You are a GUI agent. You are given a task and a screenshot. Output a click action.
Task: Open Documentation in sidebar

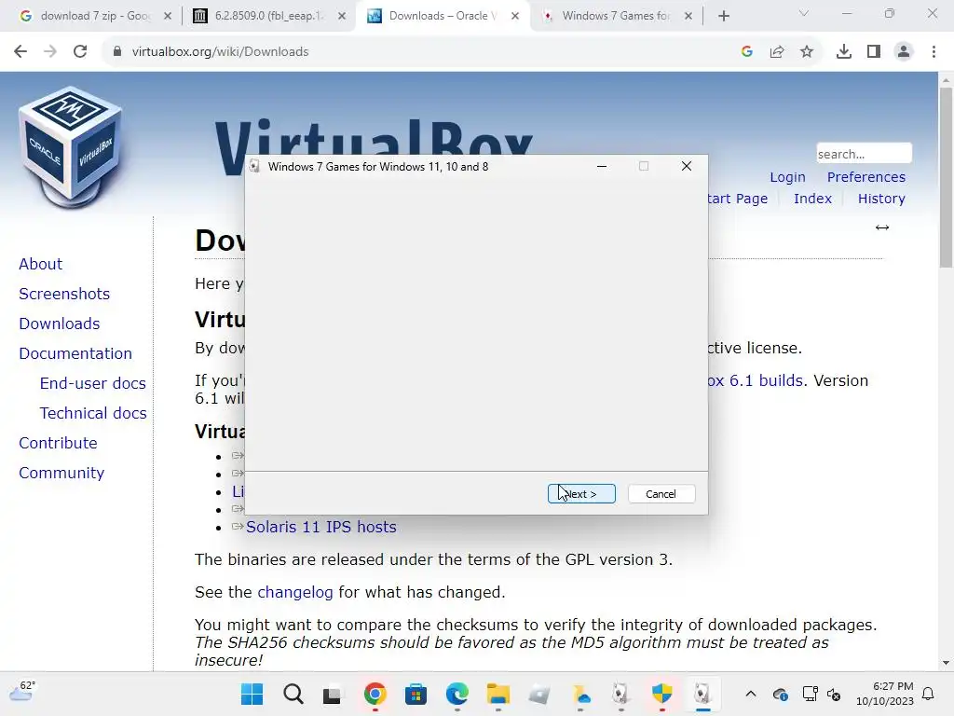click(x=75, y=353)
